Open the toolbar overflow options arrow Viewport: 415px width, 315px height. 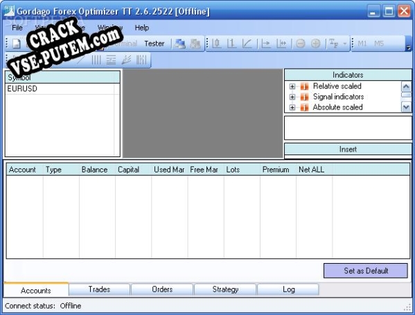tap(408, 48)
